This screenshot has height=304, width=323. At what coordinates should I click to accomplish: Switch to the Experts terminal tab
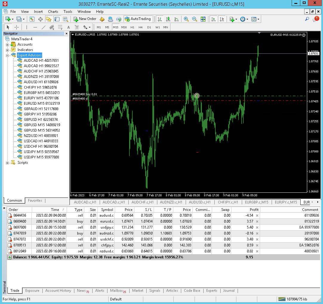(212, 290)
